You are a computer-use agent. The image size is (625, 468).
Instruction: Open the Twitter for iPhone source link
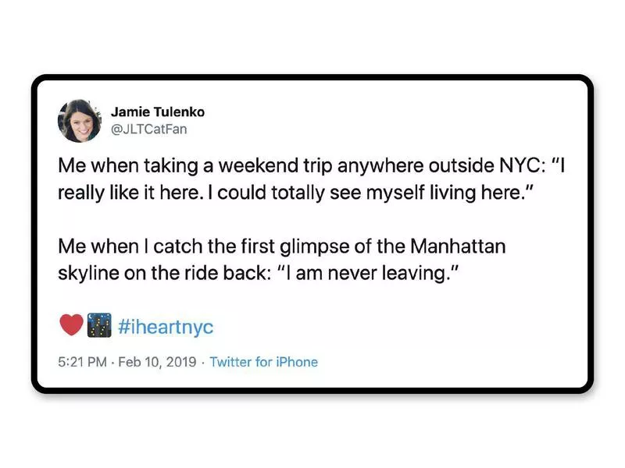pos(264,362)
